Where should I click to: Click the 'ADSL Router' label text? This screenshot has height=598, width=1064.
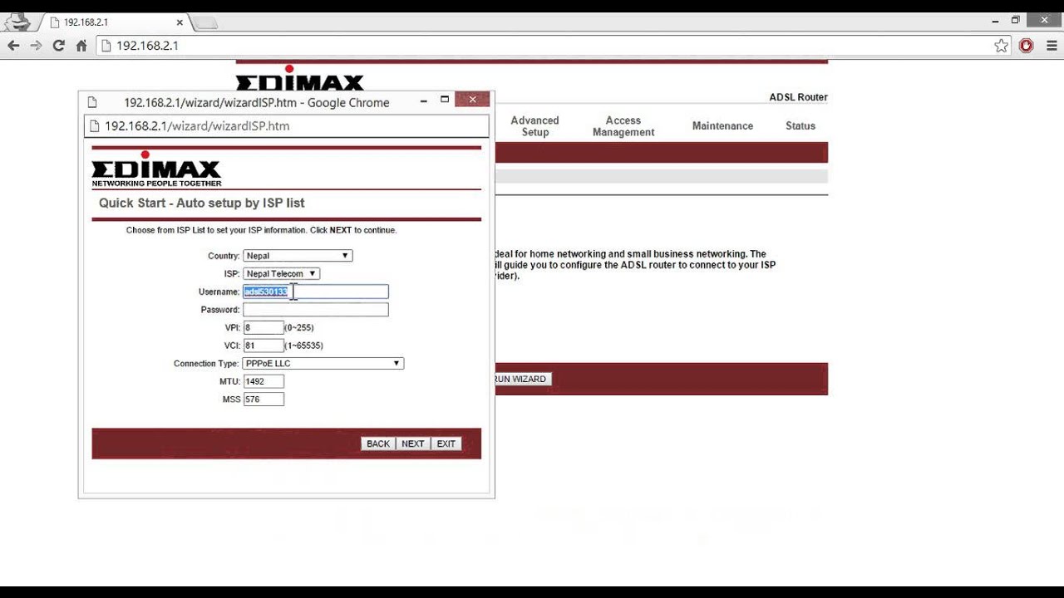click(x=798, y=97)
